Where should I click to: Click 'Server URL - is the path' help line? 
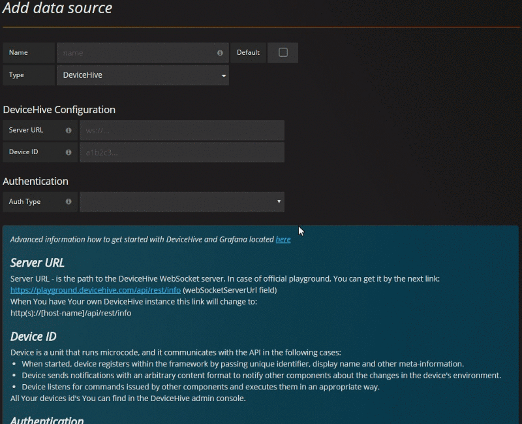(225, 279)
